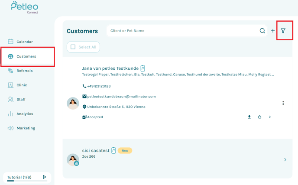Click address Unbekannte Straße 5, 1130 Vienna
The image size is (298, 185).
(117, 107)
